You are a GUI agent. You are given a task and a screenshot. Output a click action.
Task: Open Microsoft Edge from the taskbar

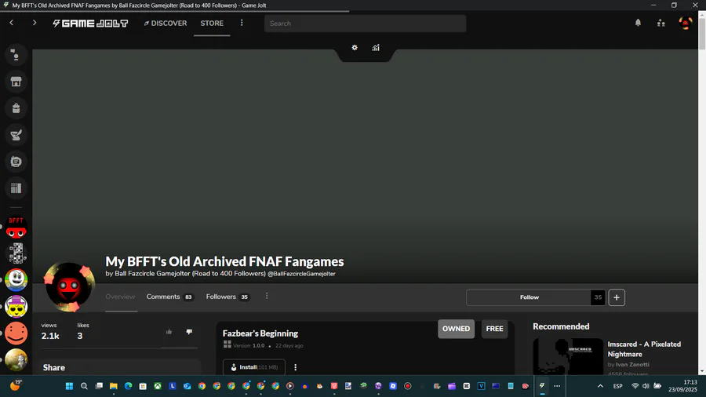129,386
